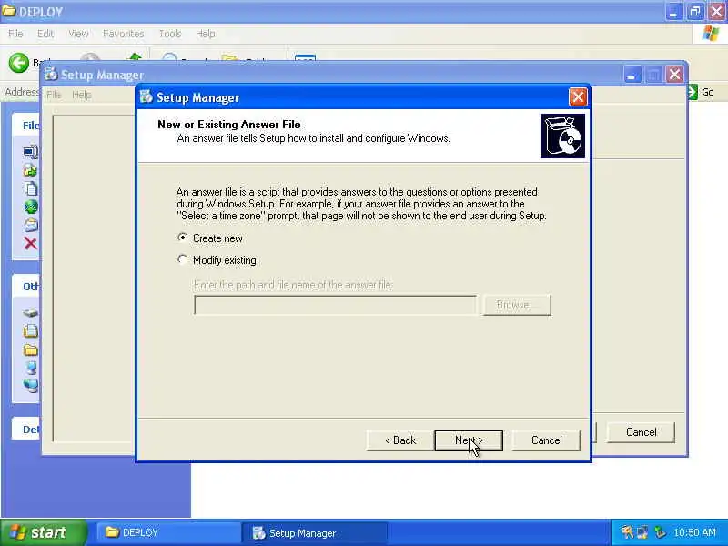Open the Help menu in DEPLOY Explorer window
The image size is (728, 546).
[205, 34]
